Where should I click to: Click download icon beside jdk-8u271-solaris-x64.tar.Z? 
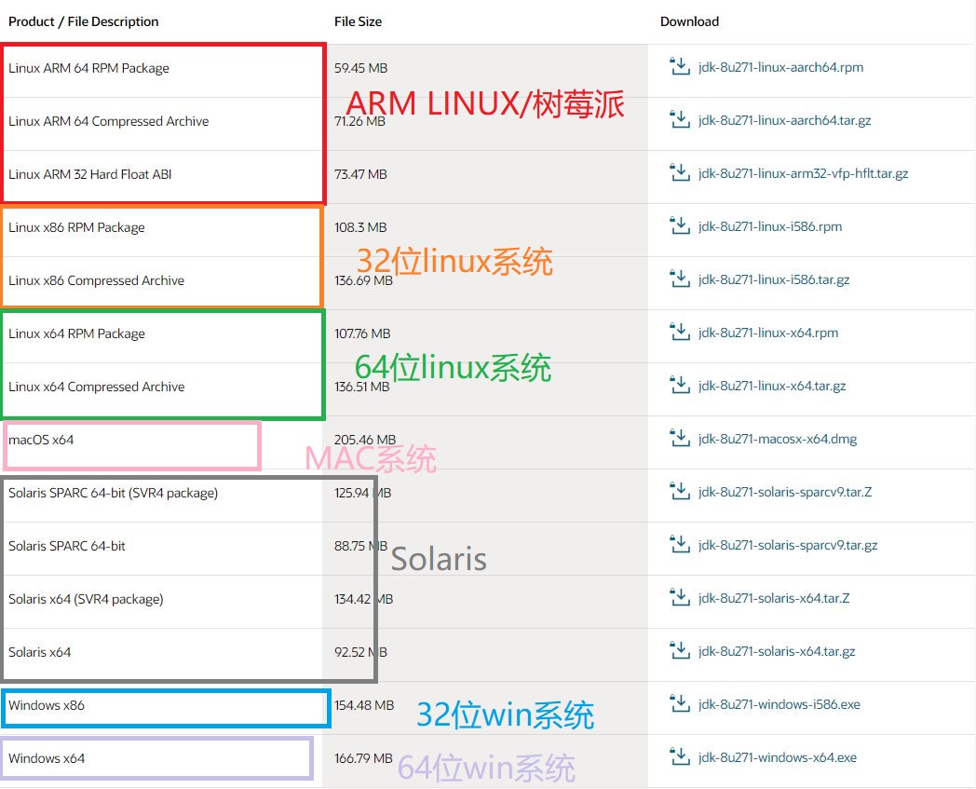point(679,597)
